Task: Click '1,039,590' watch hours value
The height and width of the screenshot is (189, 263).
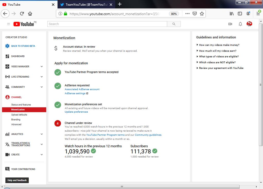Action: [x=77, y=151]
